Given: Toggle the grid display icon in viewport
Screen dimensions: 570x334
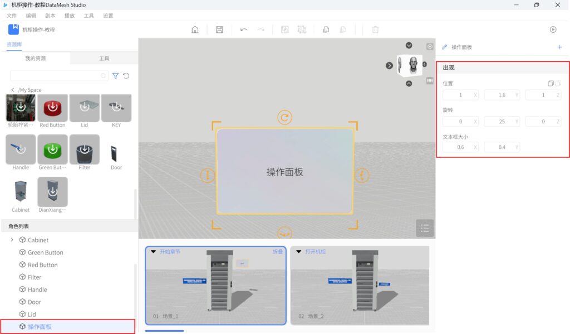Looking at the screenshot, I should click(x=430, y=81).
